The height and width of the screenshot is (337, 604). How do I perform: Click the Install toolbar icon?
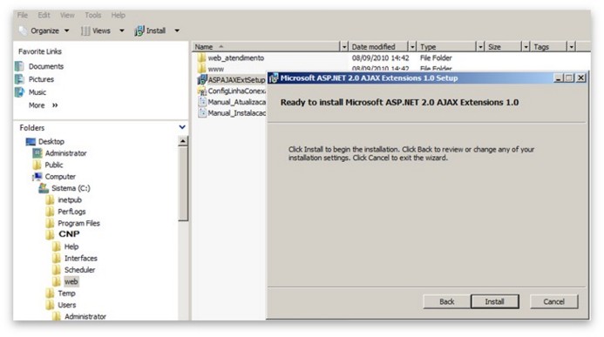139,30
